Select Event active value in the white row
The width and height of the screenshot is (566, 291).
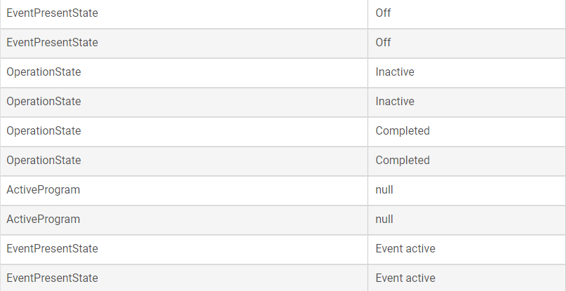[x=405, y=249]
